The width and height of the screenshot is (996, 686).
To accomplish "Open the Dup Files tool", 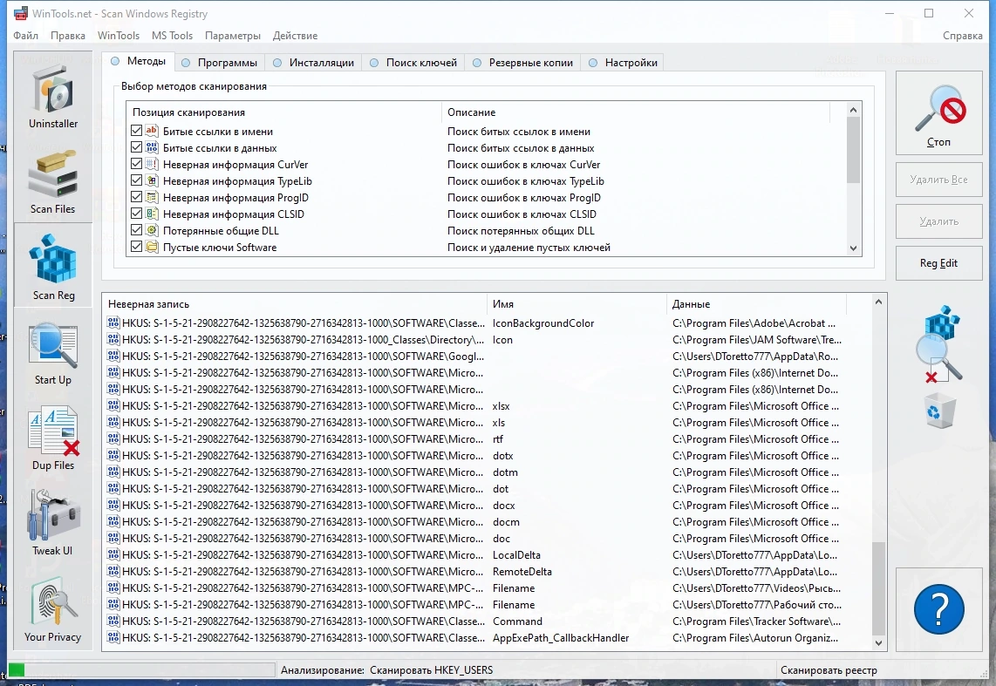I will [x=52, y=438].
